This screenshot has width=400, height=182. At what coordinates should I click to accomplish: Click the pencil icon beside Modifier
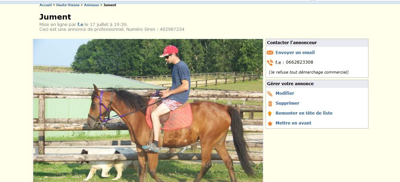tap(270, 94)
